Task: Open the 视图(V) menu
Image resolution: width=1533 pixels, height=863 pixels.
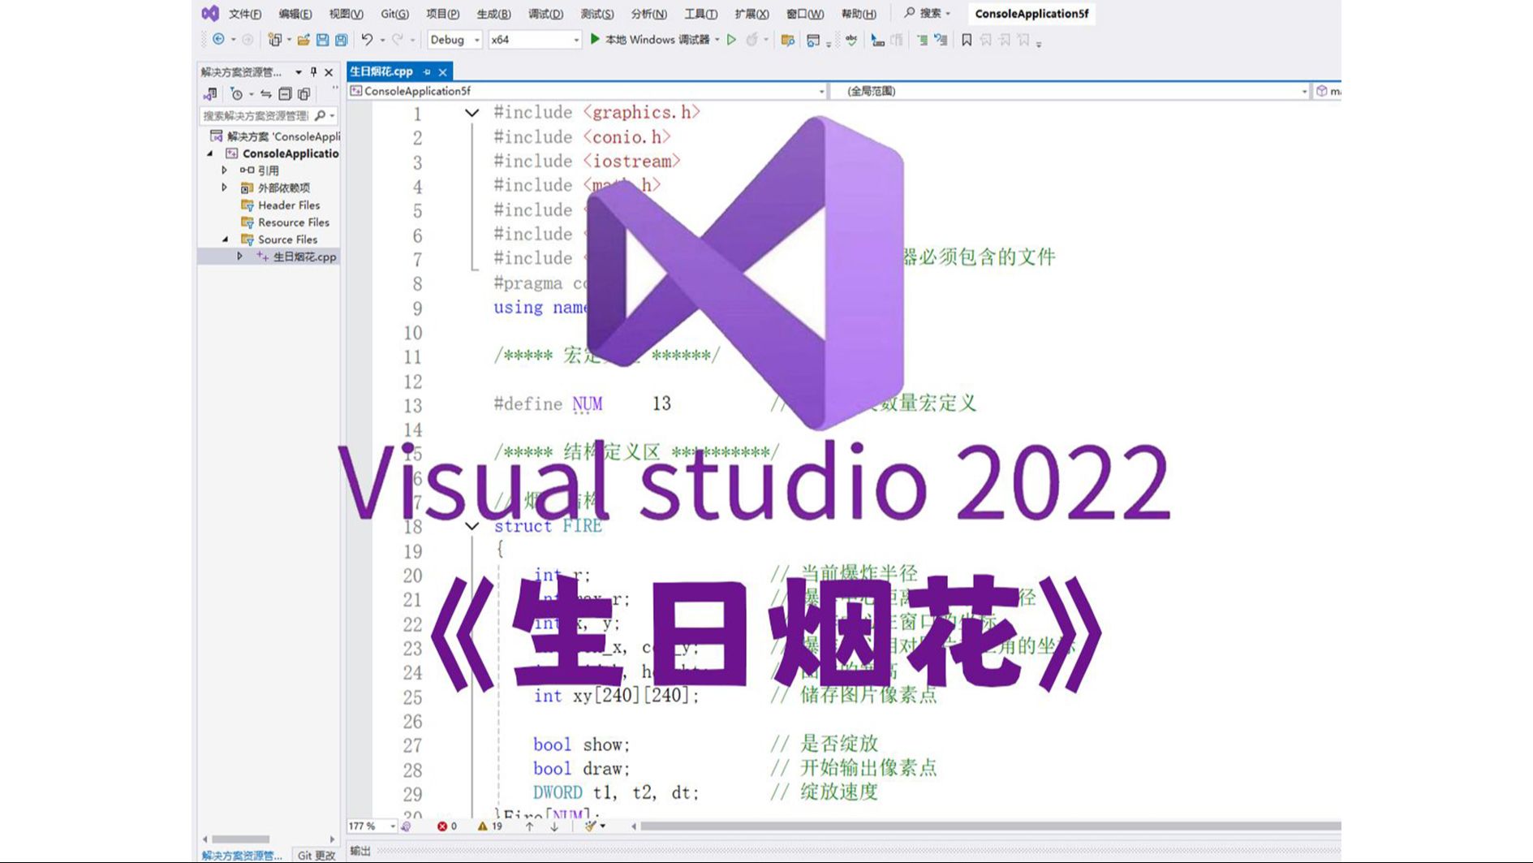Action: click(x=346, y=14)
